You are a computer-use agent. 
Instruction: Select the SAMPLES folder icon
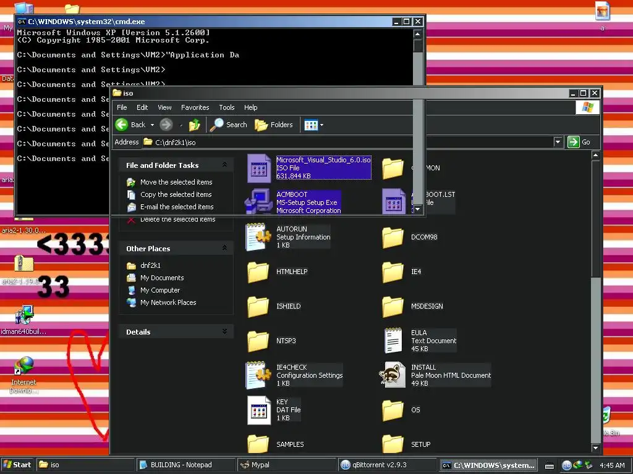tap(258, 444)
